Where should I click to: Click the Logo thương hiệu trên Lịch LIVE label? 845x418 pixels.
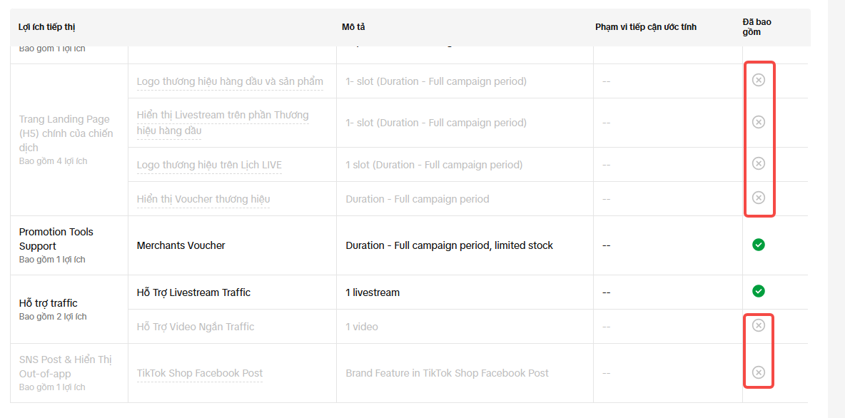click(209, 165)
